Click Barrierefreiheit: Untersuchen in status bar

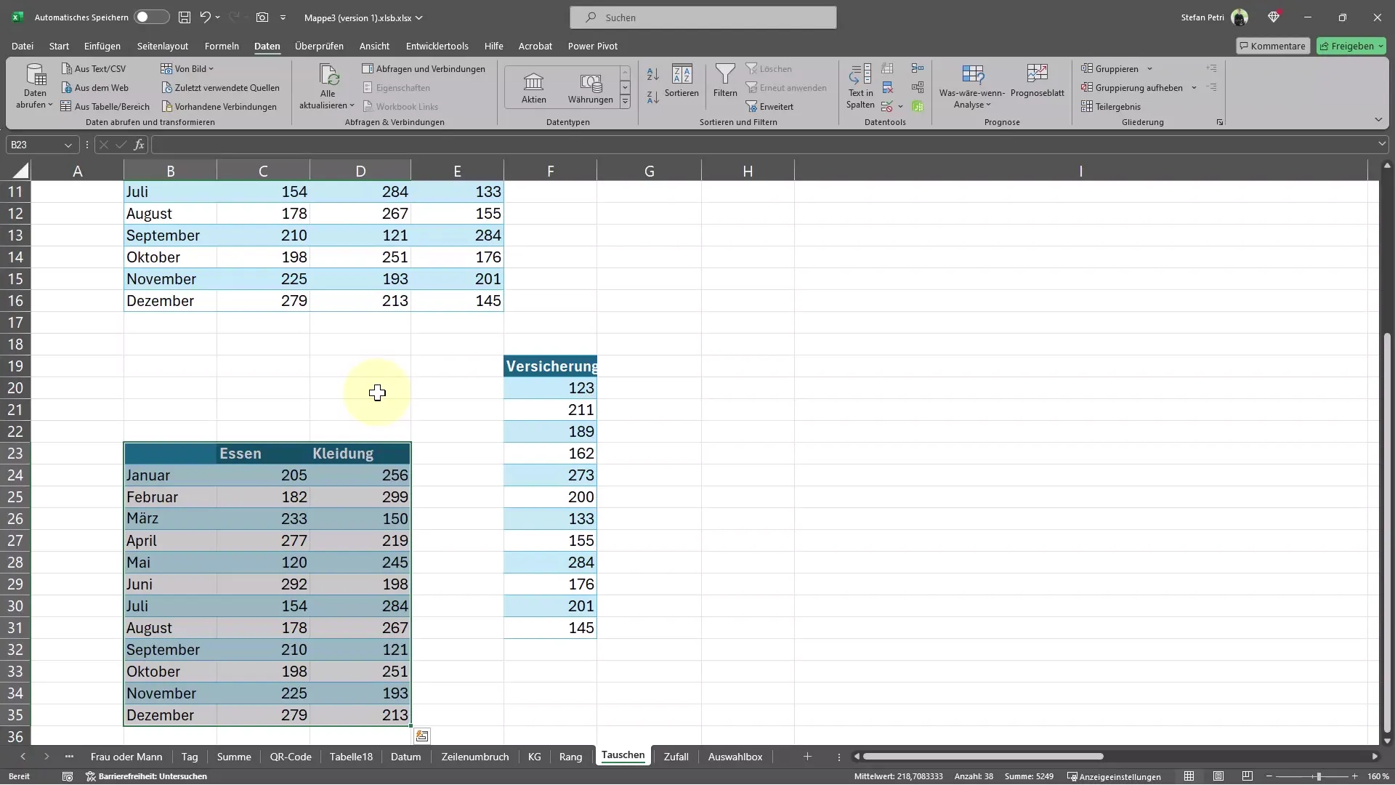[147, 776]
